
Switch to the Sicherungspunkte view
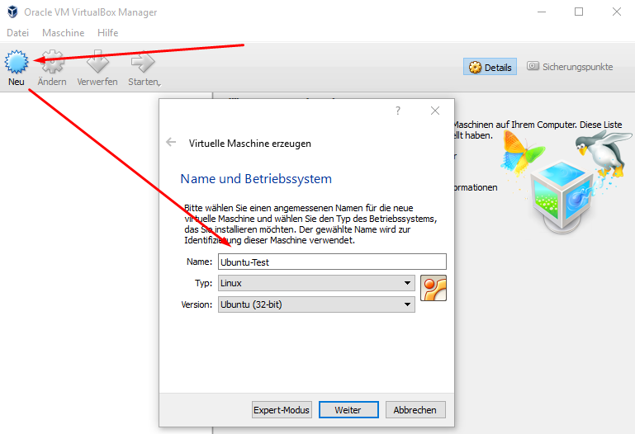(x=570, y=67)
